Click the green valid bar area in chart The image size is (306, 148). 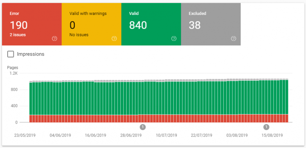point(159,98)
